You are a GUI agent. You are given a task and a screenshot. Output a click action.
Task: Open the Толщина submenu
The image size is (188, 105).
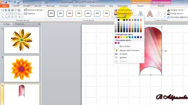tap(129, 54)
